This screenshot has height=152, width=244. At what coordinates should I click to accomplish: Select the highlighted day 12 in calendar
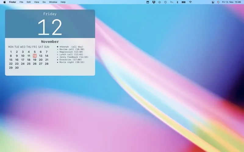coord(35,56)
